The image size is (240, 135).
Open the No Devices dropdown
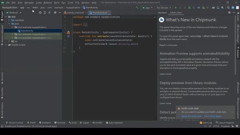click(x=163, y=7)
